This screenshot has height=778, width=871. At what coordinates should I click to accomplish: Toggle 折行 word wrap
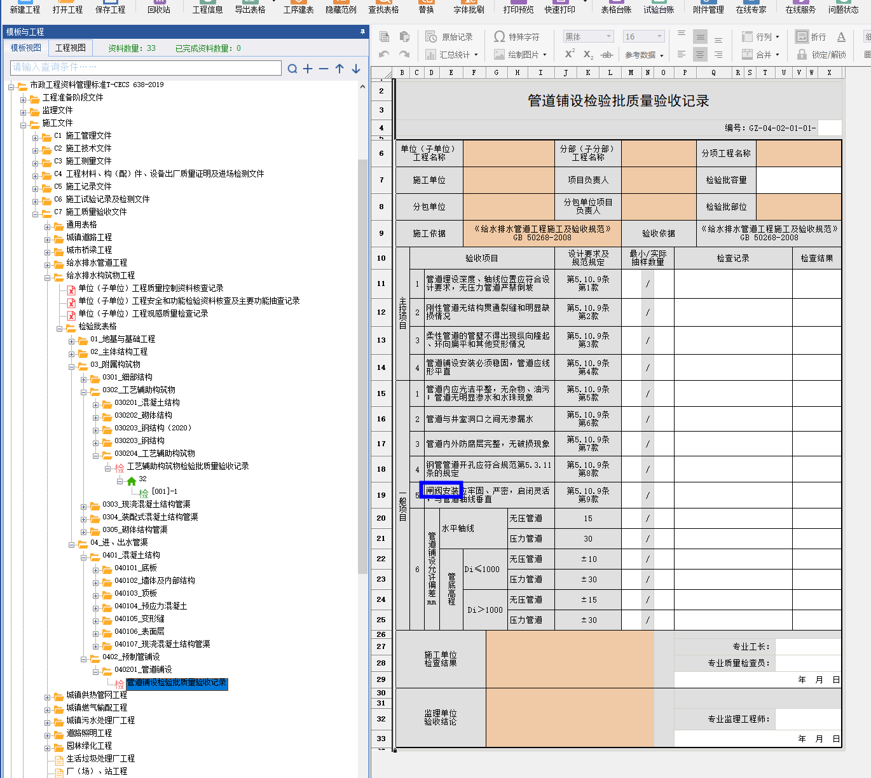click(x=811, y=37)
